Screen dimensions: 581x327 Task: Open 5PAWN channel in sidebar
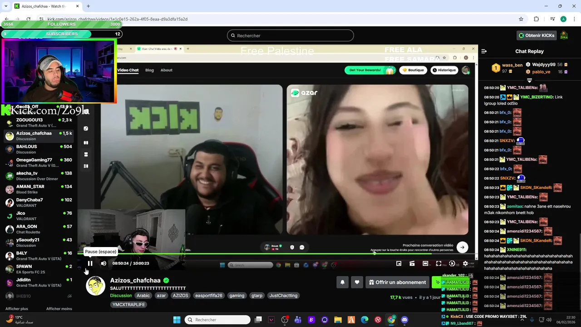click(x=39, y=269)
